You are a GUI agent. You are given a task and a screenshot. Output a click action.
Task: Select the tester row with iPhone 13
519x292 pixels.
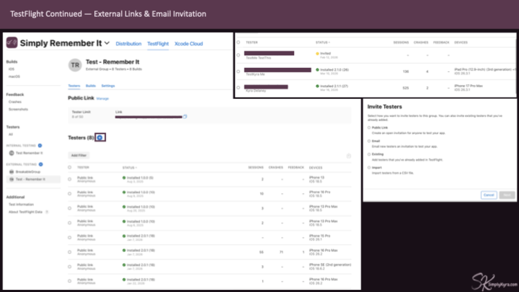click(x=69, y=179)
